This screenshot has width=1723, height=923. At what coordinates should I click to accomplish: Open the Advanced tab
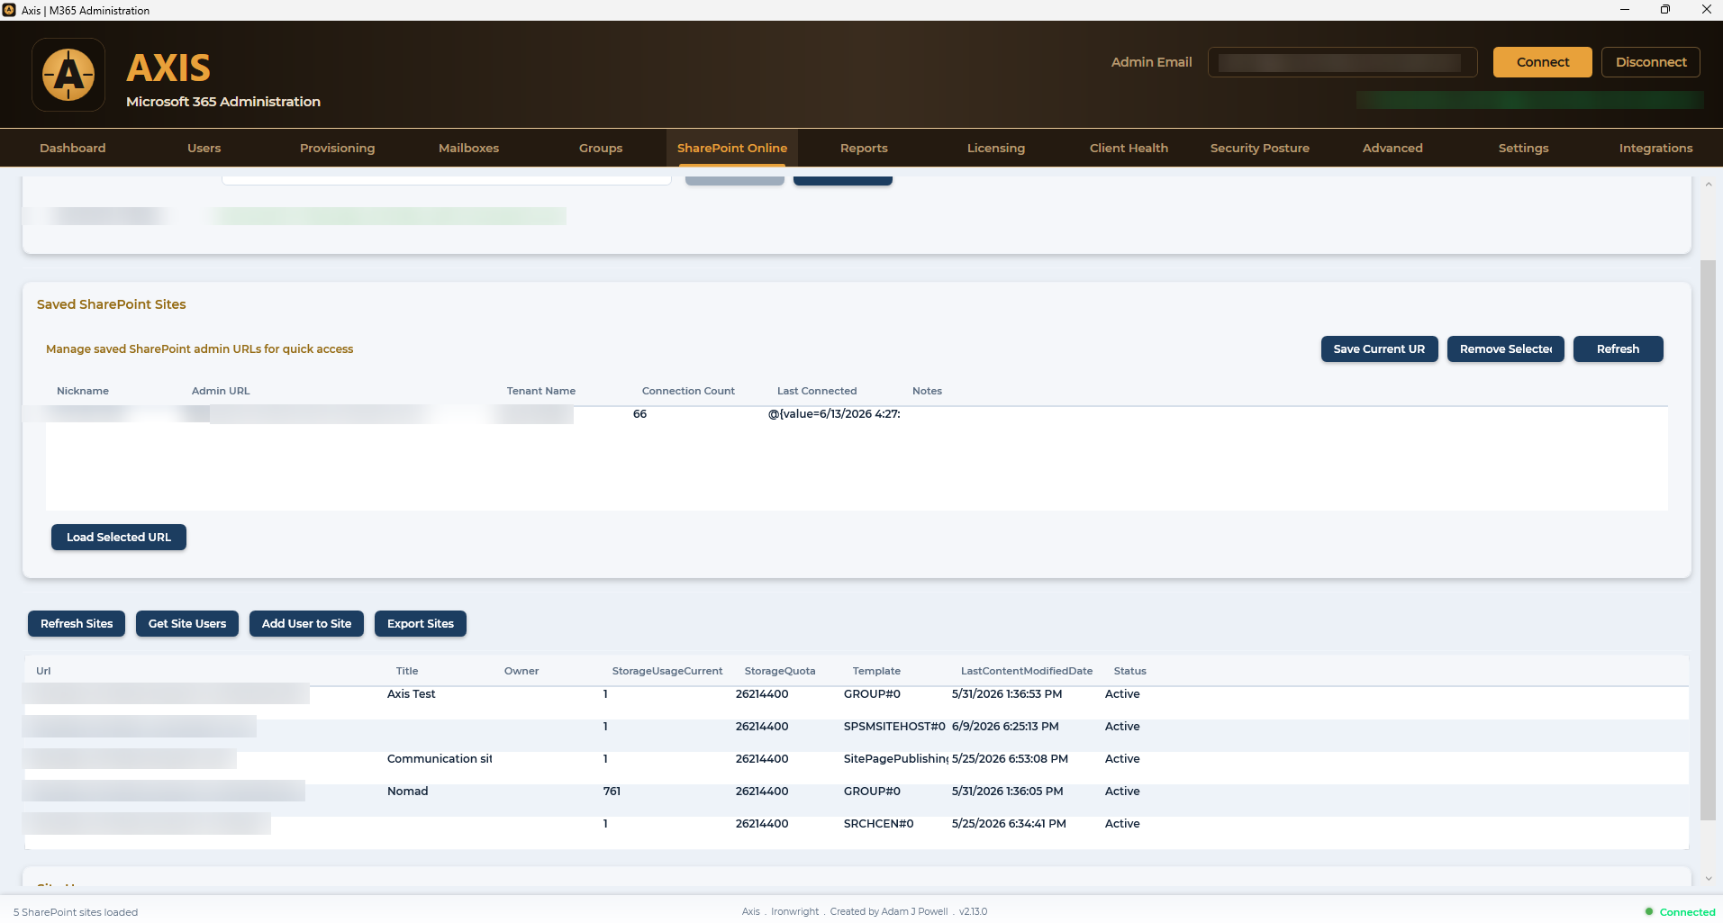pyautogui.click(x=1392, y=148)
